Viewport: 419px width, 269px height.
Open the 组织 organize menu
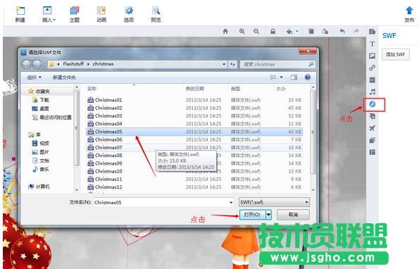[x=35, y=77]
